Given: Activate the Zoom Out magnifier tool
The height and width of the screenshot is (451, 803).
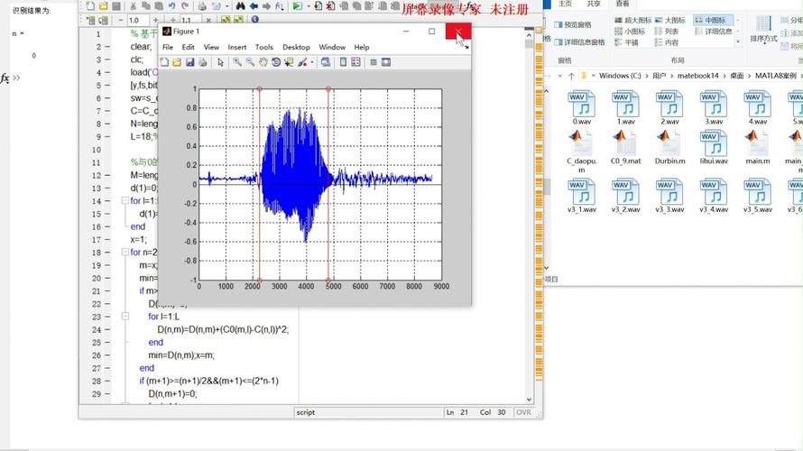Looking at the screenshot, I should click(250, 62).
